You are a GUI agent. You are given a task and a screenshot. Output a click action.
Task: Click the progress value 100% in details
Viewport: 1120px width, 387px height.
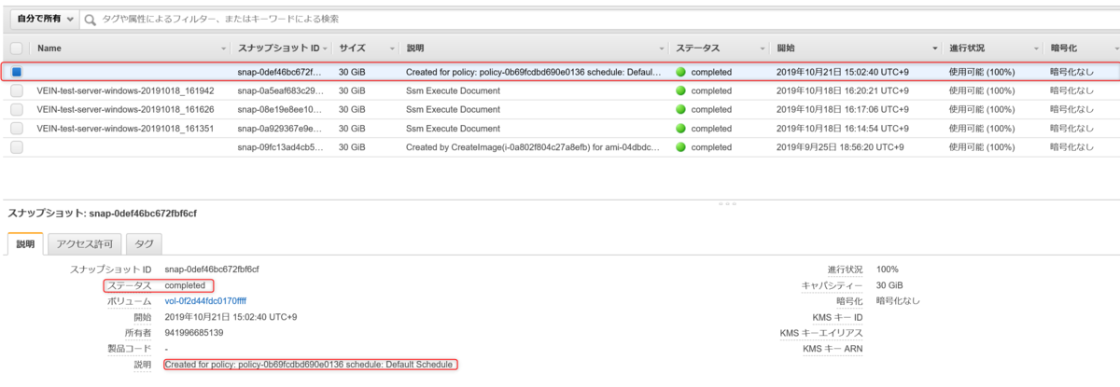click(x=888, y=270)
